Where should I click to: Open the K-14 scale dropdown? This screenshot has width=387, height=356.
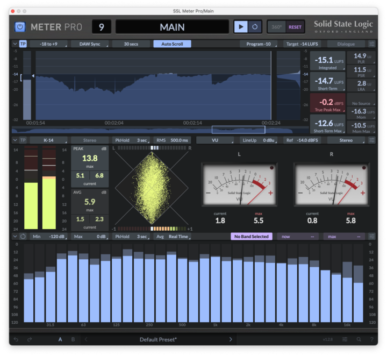click(48, 140)
